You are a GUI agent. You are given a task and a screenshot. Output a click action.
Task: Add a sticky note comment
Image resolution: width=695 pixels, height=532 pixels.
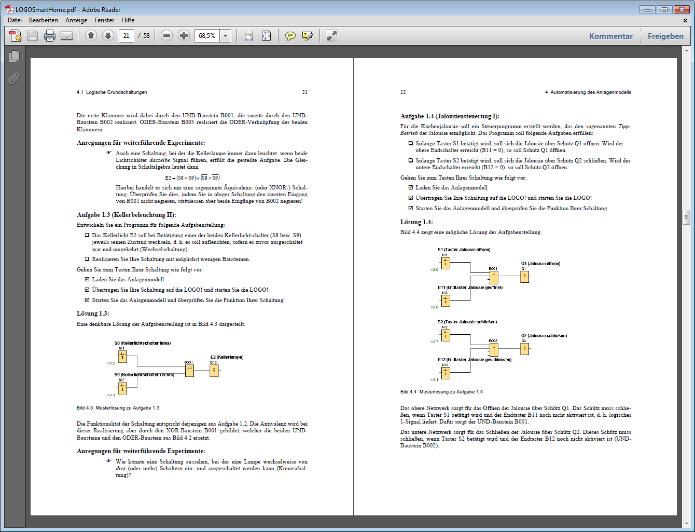pyautogui.click(x=290, y=36)
